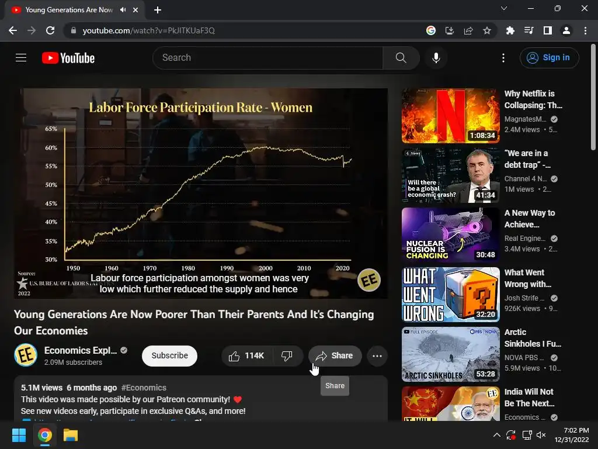Viewport: 598px width, 449px height.
Task: Click the muted volume tray icon
Action: click(541, 435)
